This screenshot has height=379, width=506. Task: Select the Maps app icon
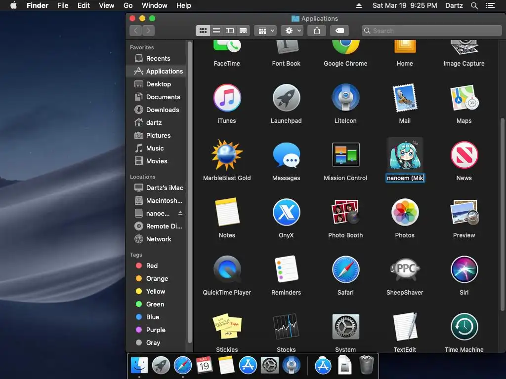tap(464, 98)
